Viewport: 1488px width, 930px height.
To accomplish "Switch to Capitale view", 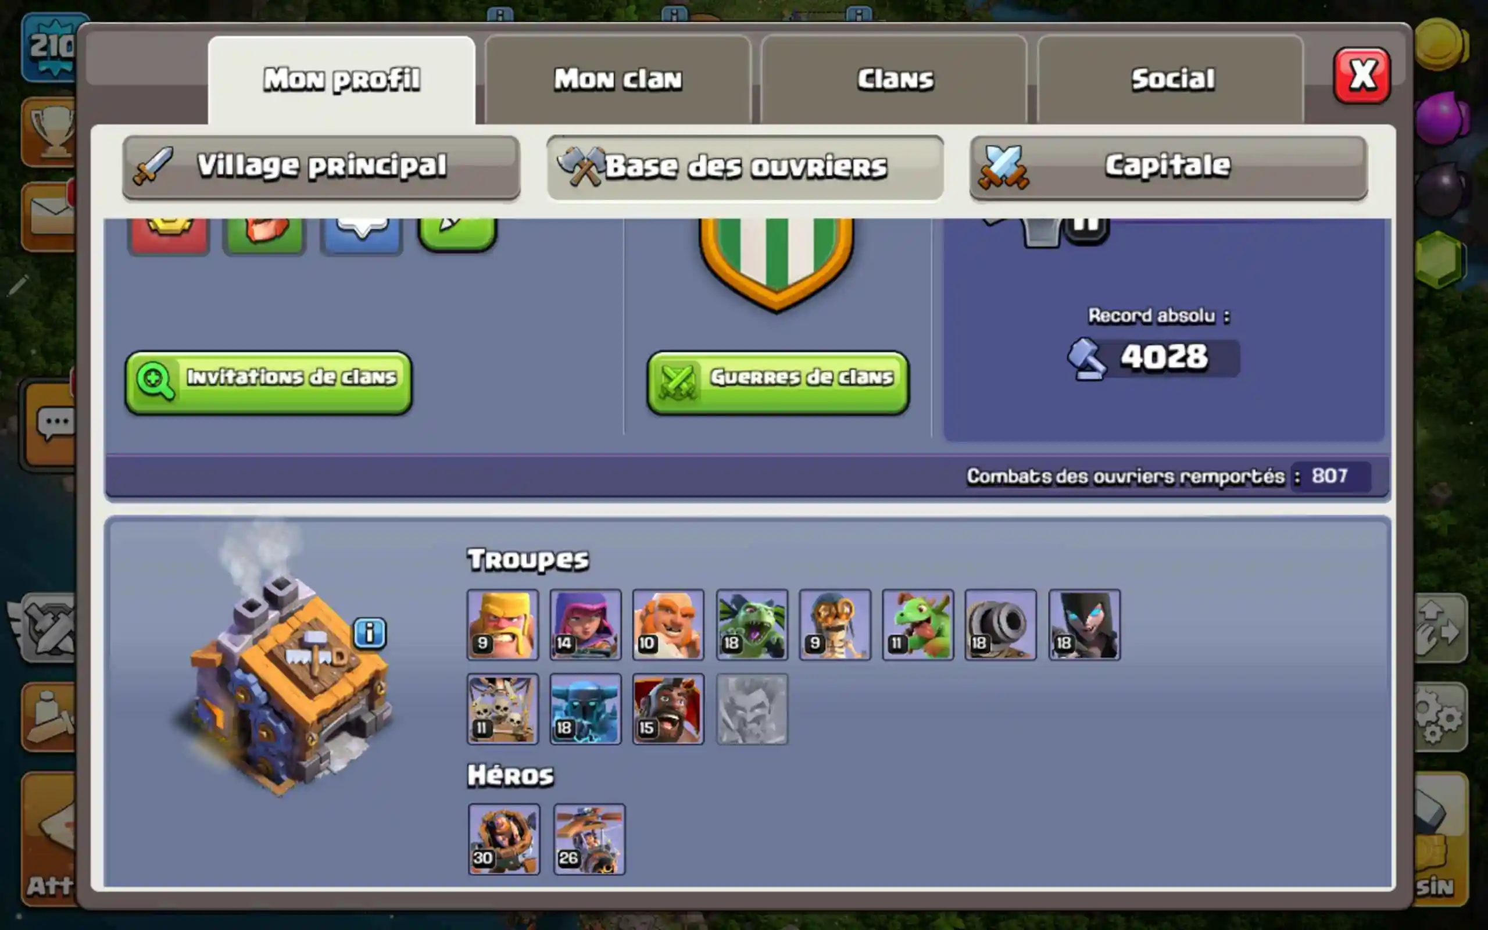I will click(1168, 167).
